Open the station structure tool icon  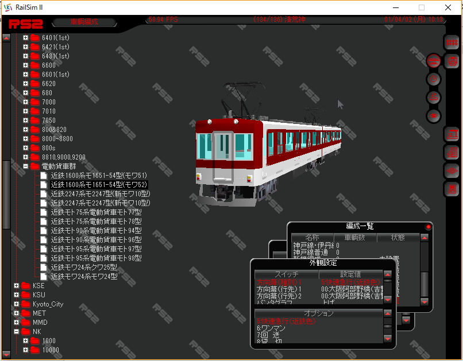452,134
